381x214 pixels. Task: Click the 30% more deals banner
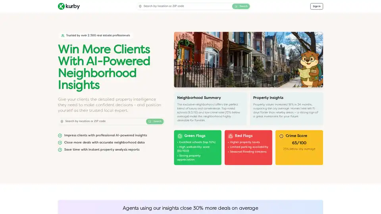(x=190, y=208)
